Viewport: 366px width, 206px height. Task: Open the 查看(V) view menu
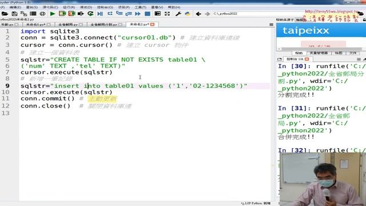click(x=157, y=7)
